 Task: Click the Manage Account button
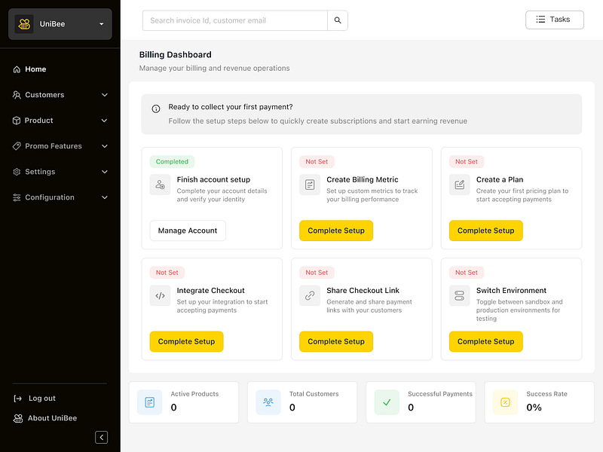(188, 231)
